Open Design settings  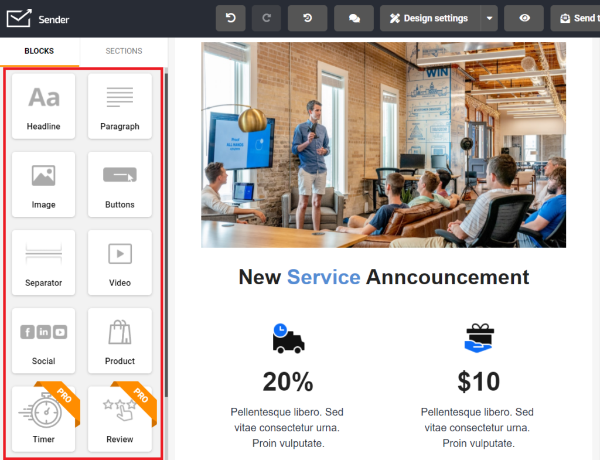pyautogui.click(x=430, y=18)
